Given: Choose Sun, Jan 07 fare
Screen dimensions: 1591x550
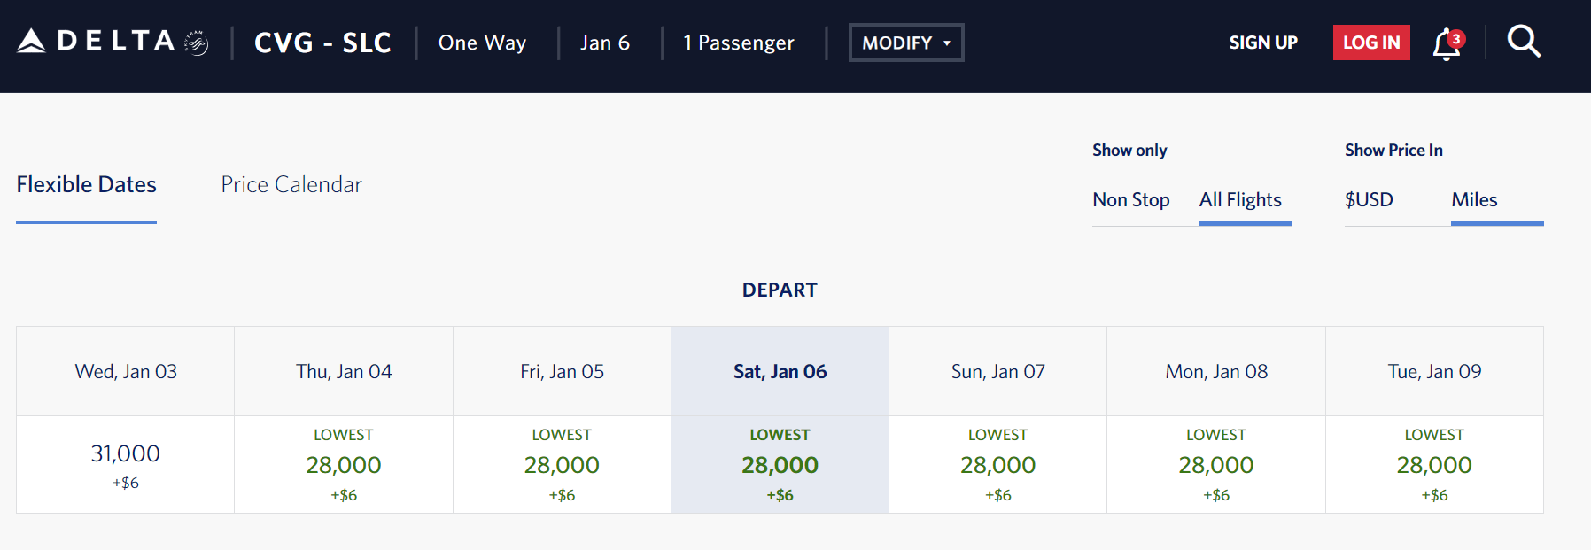Looking at the screenshot, I should point(997,464).
